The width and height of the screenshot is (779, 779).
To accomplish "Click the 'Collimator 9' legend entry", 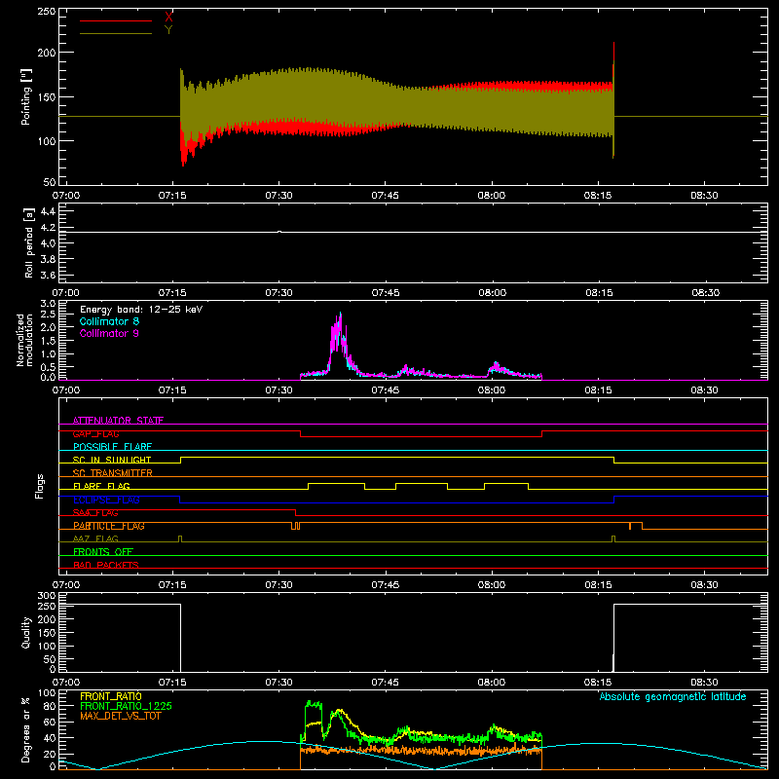I will 109,333.
